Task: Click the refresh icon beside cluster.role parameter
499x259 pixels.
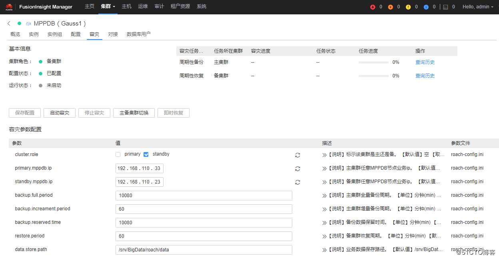Action: click(297, 155)
